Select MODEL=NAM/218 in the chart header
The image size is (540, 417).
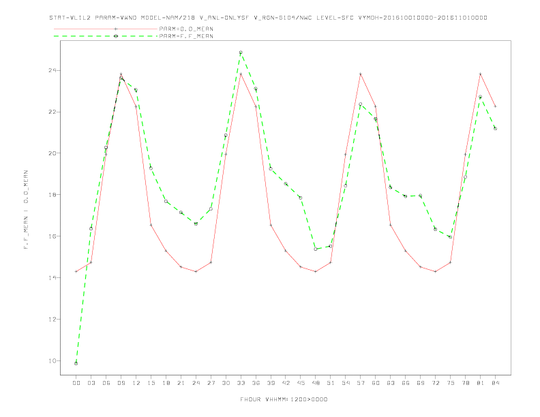coord(168,18)
